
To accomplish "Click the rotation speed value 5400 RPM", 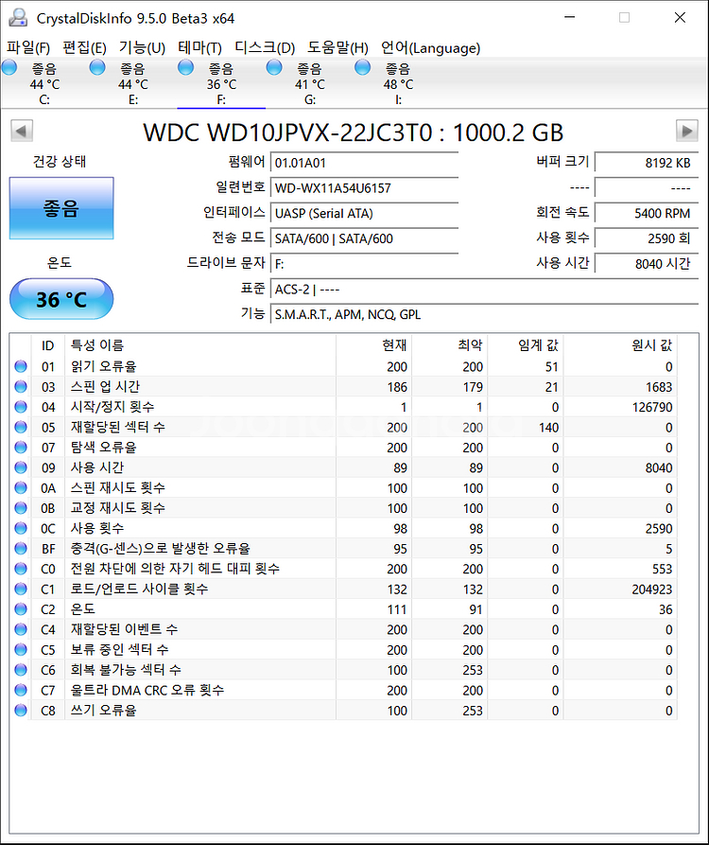I will pos(647,214).
